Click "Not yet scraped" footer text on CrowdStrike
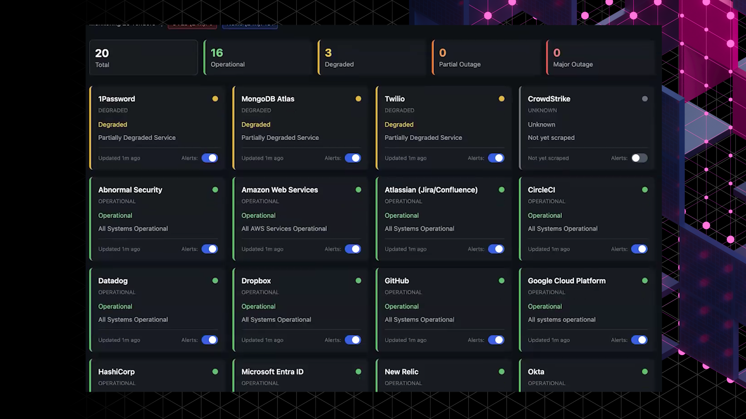The width and height of the screenshot is (746, 419). pyautogui.click(x=548, y=158)
